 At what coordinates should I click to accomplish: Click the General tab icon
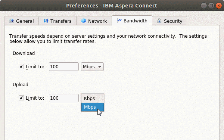click(x=12, y=21)
